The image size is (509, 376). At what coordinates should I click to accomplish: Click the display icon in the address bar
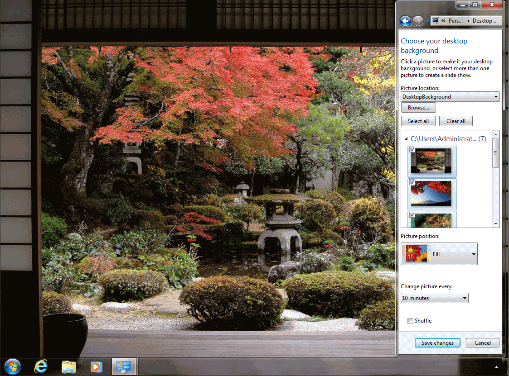[x=435, y=20]
